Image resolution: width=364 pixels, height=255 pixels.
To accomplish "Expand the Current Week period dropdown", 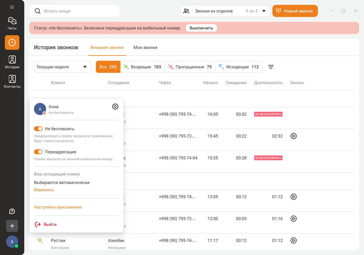I will point(62,67).
